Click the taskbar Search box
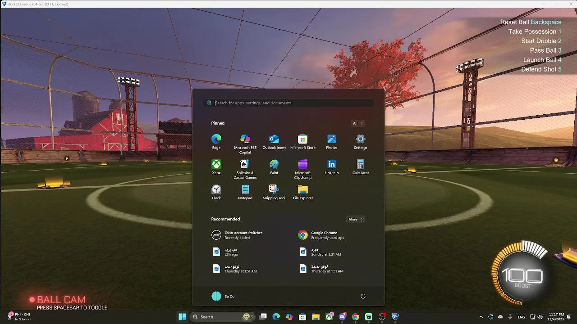577x324 pixels. pos(222,317)
